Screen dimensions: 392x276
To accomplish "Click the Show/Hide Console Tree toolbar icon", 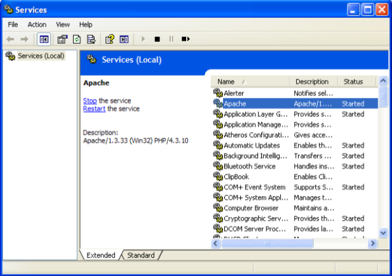I will (x=44, y=39).
